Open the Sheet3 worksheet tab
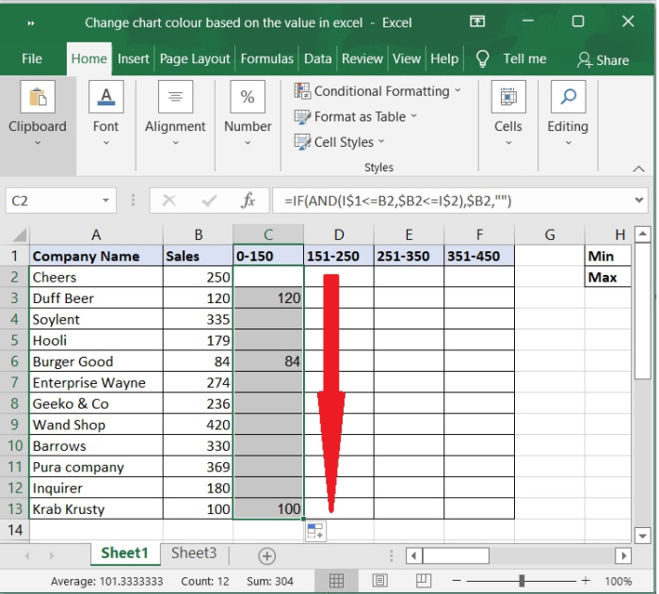The height and width of the screenshot is (594, 659). pos(194,554)
